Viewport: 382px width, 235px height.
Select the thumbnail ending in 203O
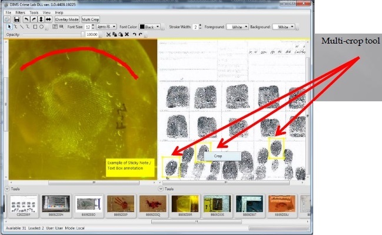(88, 206)
